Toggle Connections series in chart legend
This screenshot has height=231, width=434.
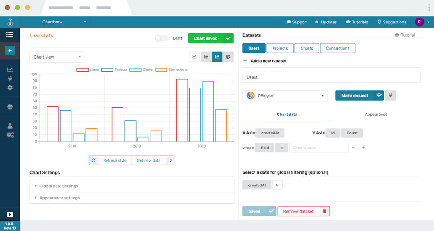click(171, 69)
